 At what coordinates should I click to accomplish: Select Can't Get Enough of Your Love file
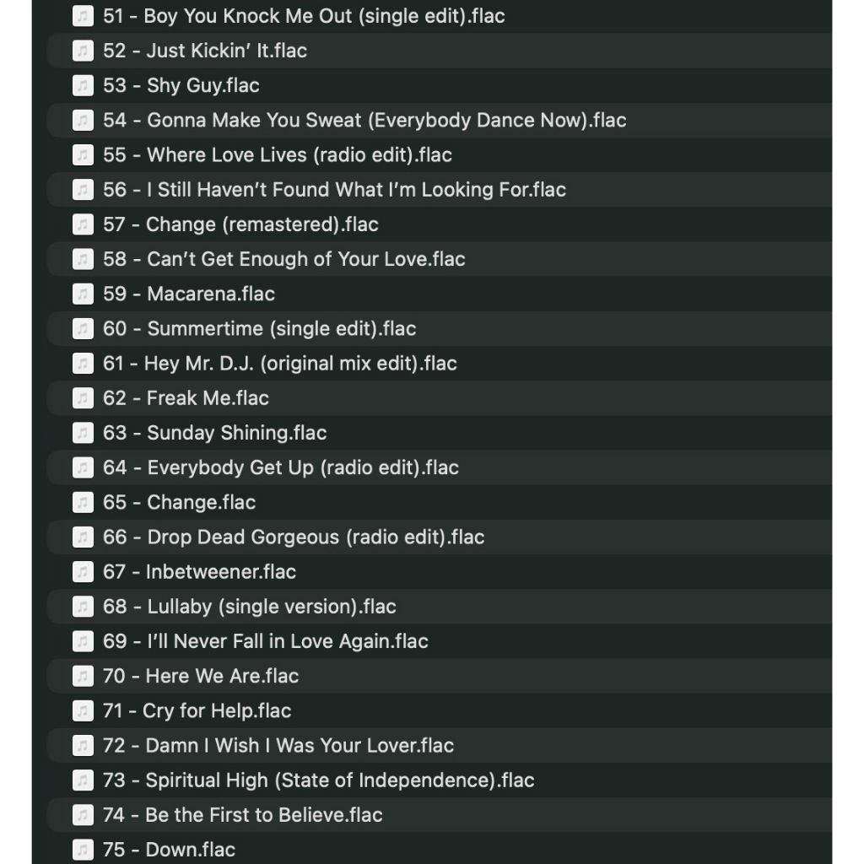point(439,259)
